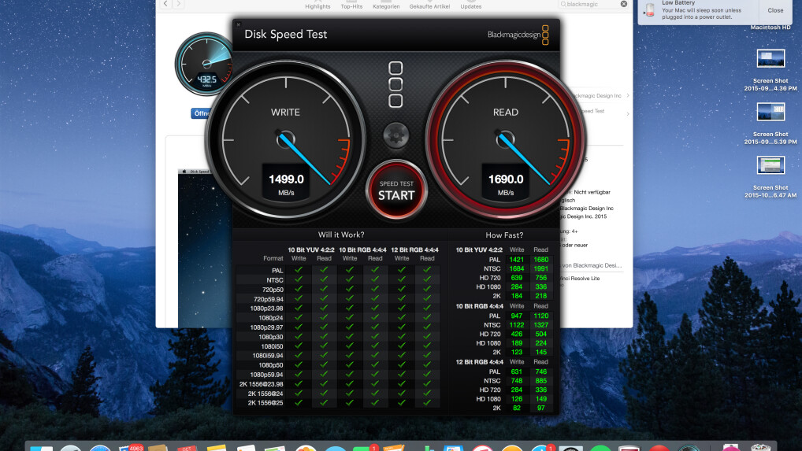Click the mini Disk Speed Test screenshot thumbnail

[205, 248]
